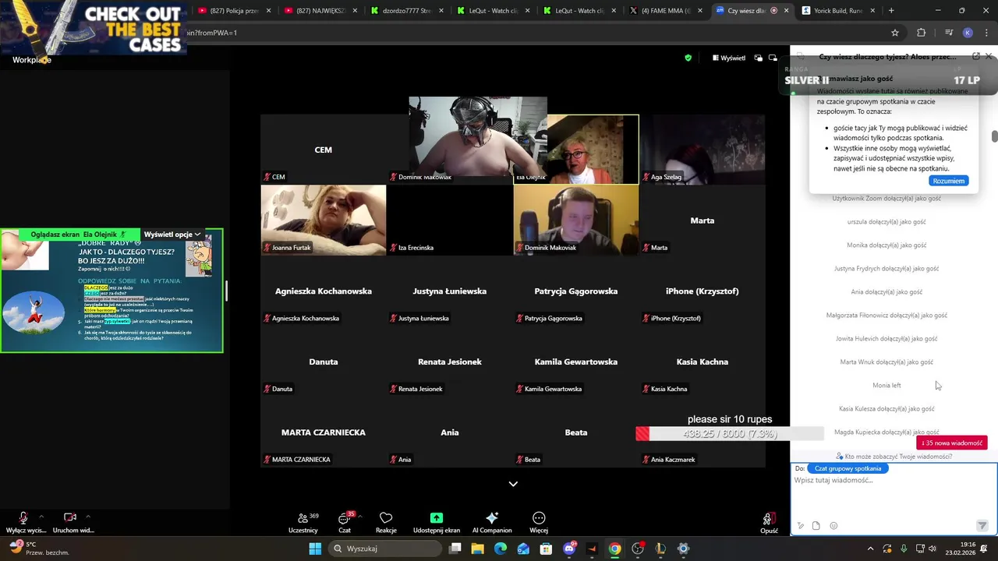Show next page of participant tiles chevron
Viewport: 998px width, 561px height.
tap(513, 484)
